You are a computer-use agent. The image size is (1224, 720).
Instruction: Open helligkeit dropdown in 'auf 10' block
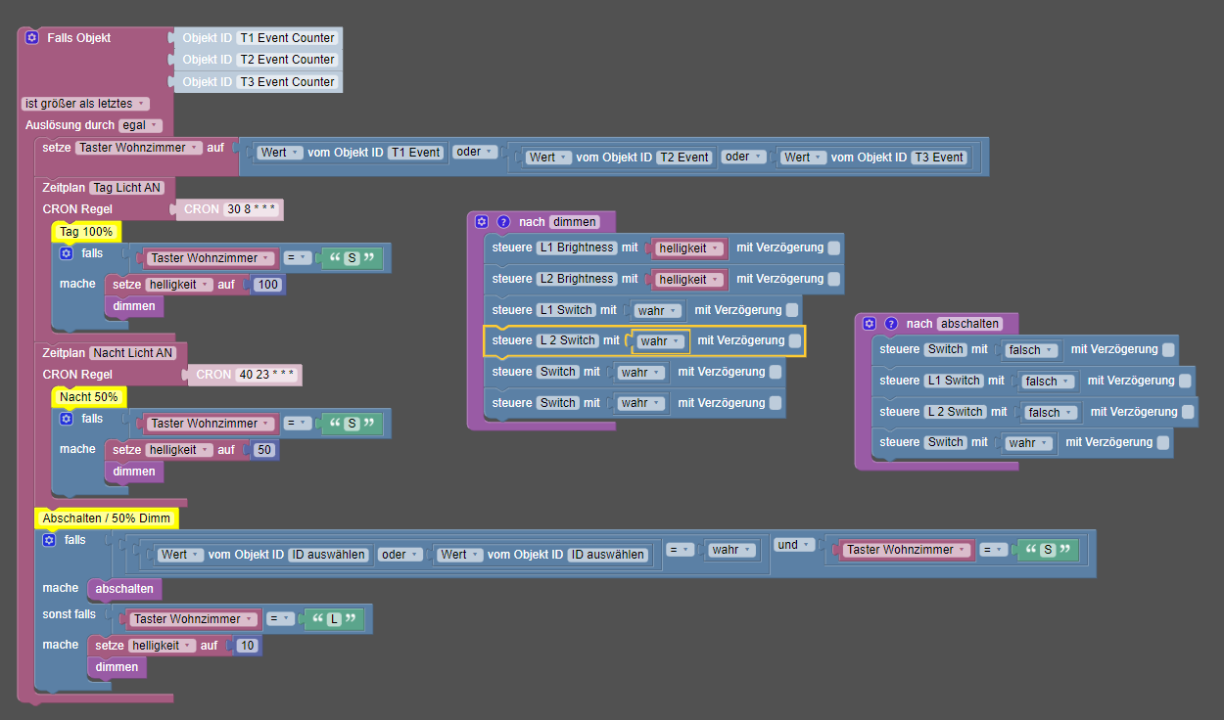click(162, 646)
